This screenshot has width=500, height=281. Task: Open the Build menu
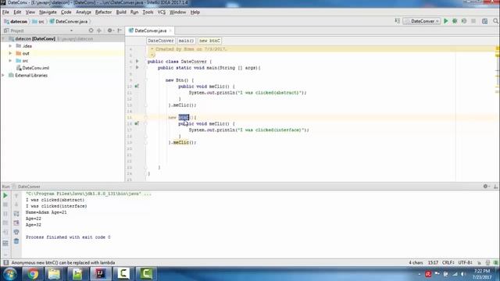tap(121, 12)
